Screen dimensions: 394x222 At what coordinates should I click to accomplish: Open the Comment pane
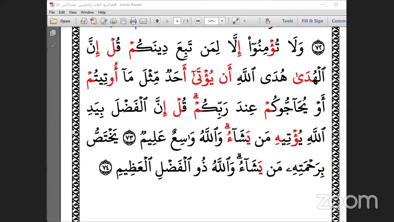(339, 21)
